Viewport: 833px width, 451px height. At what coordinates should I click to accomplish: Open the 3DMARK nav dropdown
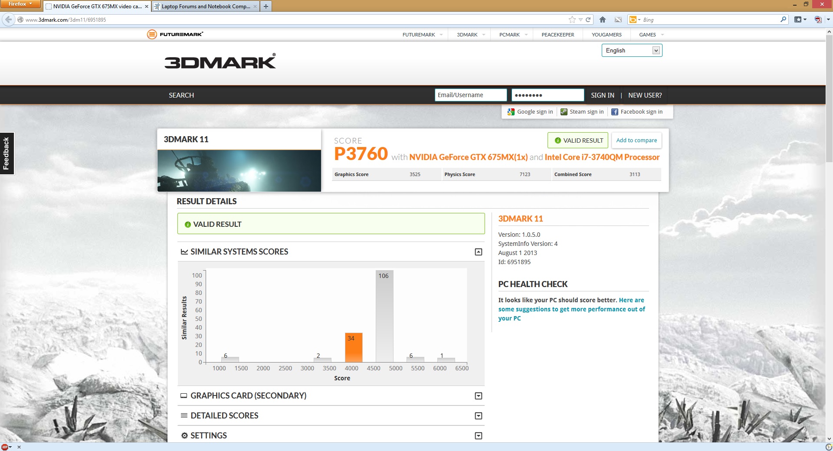click(x=471, y=35)
